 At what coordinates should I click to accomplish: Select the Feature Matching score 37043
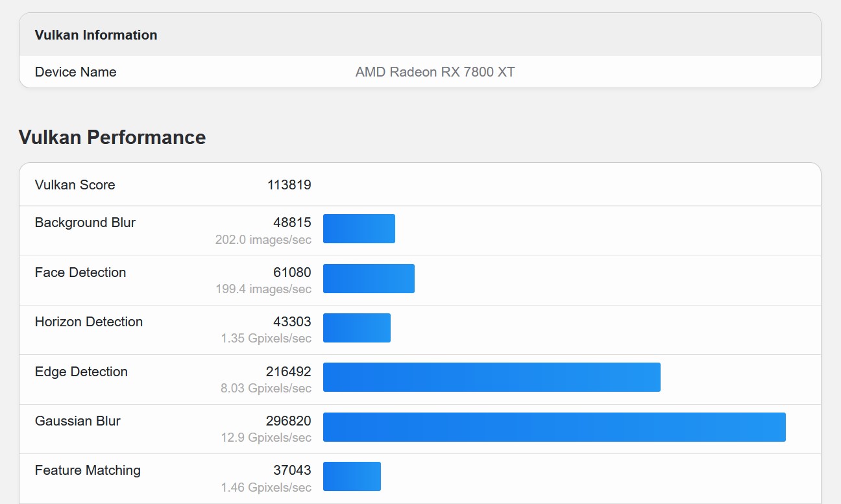coord(292,470)
